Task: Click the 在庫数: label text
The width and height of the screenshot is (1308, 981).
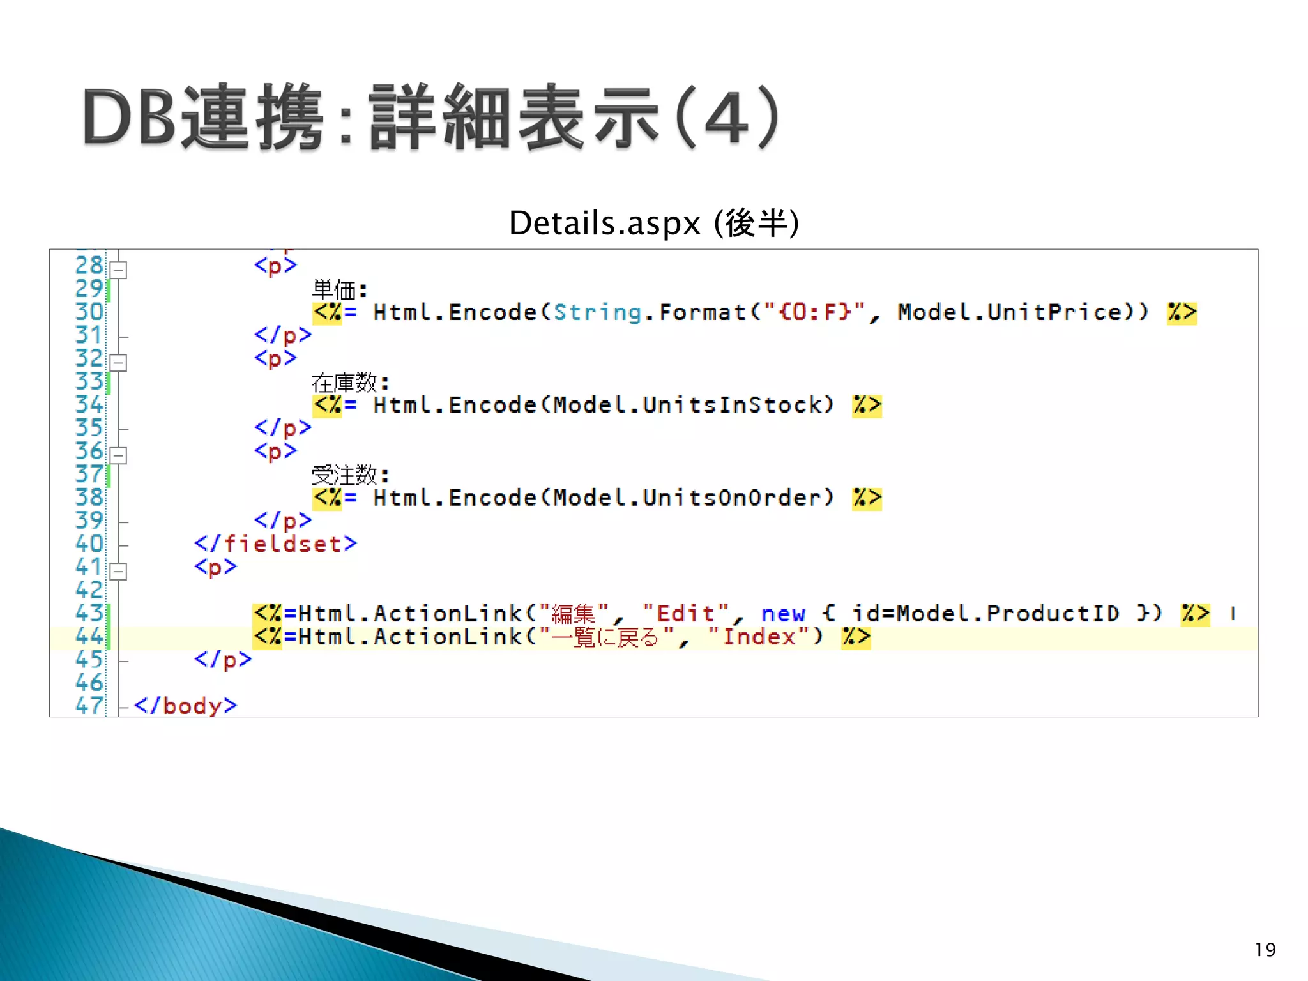Action: pyautogui.click(x=349, y=383)
